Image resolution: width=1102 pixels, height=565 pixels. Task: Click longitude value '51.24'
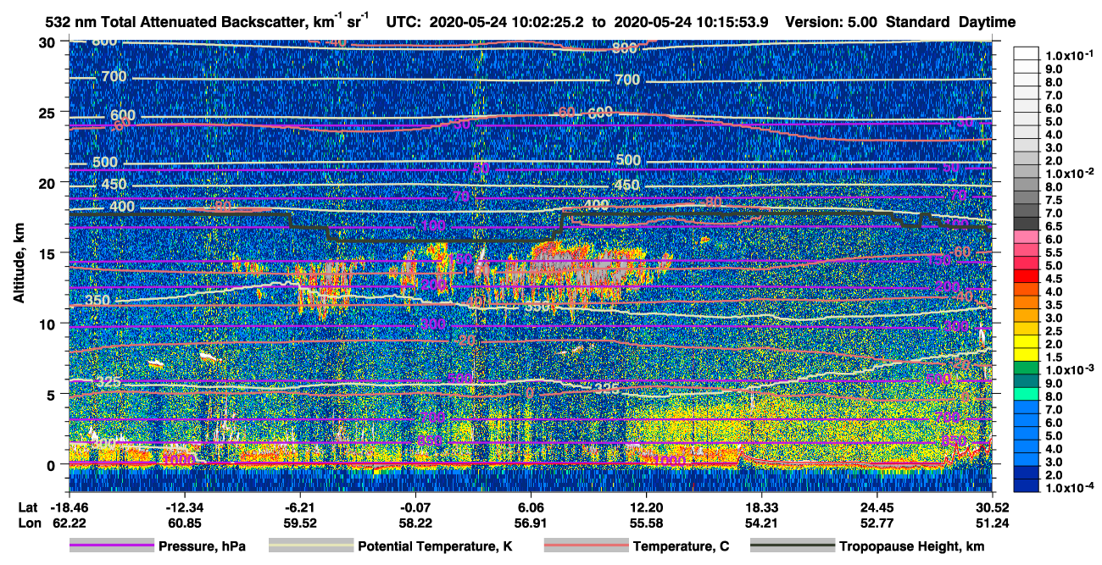click(993, 523)
